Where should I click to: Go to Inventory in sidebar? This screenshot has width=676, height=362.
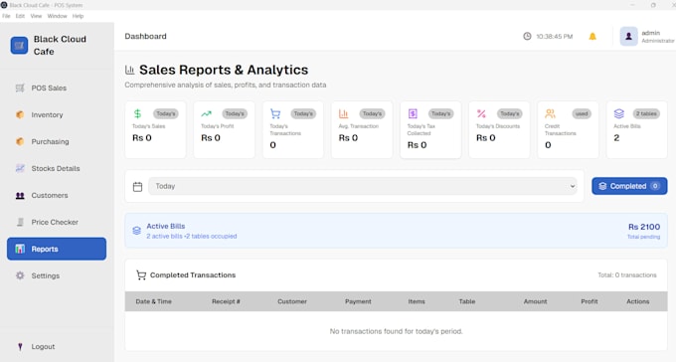[x=57, y=114]
